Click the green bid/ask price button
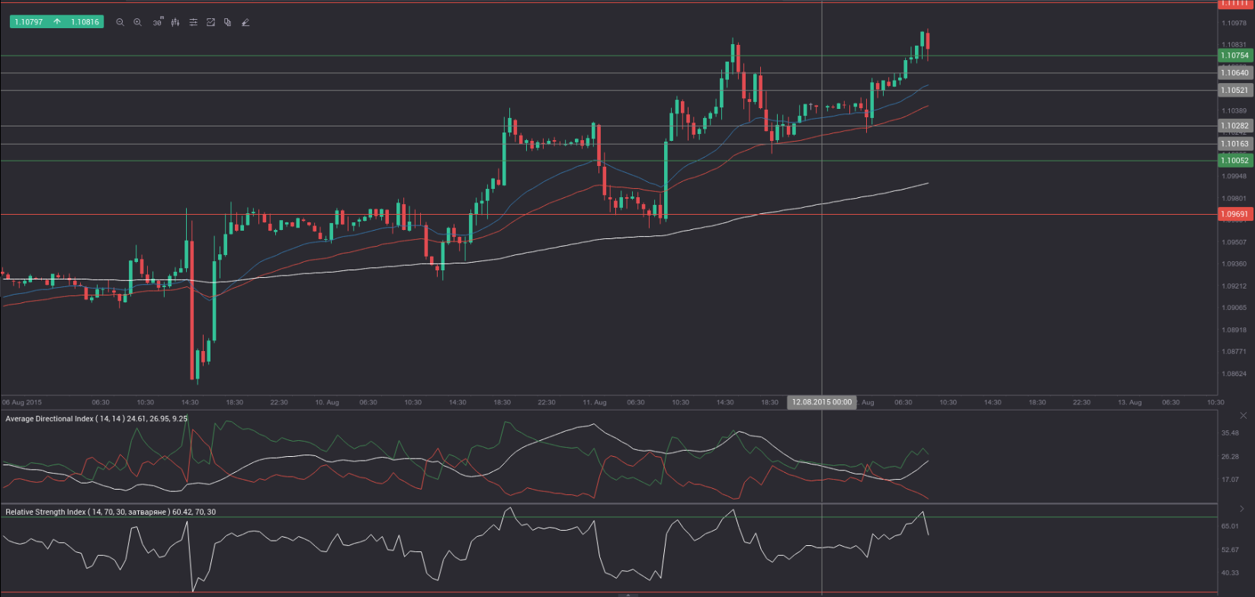The width and height of the screenshot is (1255, 597). click(x=56, y=22)
